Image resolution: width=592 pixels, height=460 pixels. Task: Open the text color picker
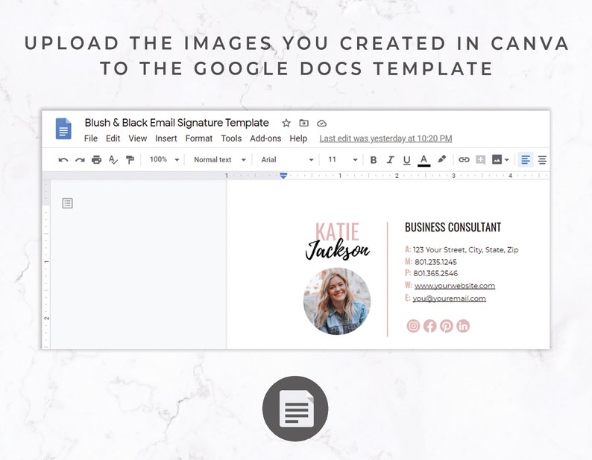tap(423, 160)
